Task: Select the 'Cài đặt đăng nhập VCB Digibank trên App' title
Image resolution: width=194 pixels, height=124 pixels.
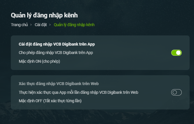Action: (57, 44)
